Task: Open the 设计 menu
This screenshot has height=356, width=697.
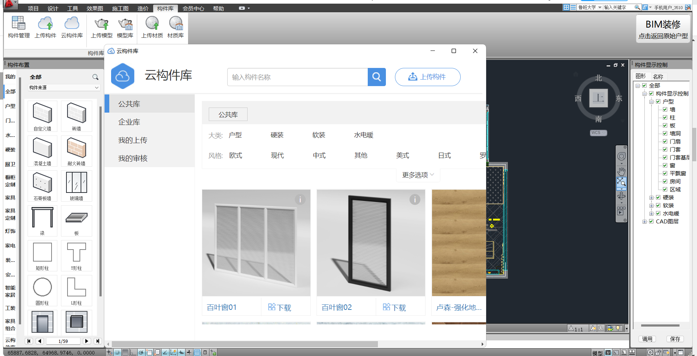Action: pyautogui.click(x=53, y=8)
